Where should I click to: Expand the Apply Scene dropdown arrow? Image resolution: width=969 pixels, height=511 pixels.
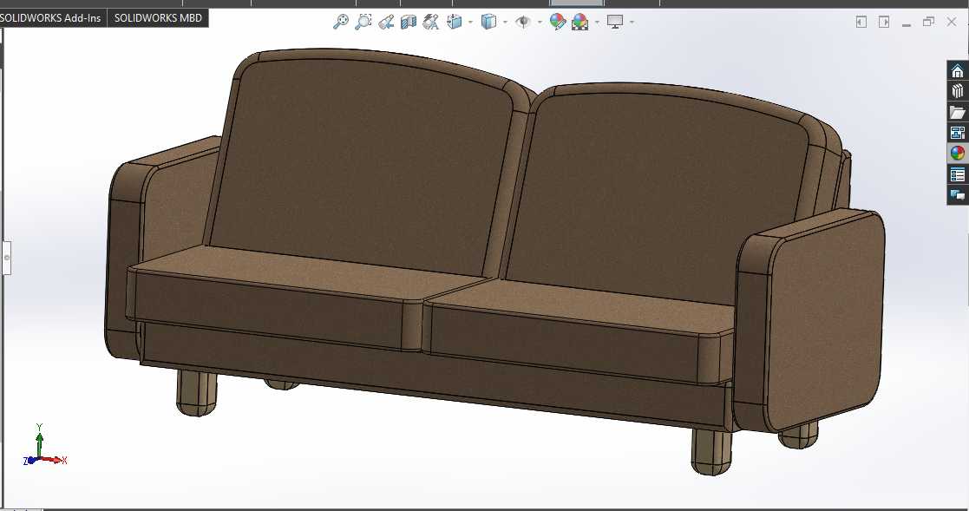point(597,23)
